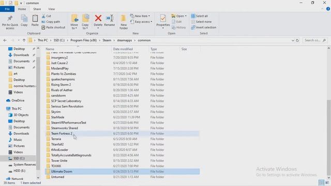The width and height of the screenshot is (331, 186).
Task: Open Quick Access Toolbar customize dropdown
Action: point(21,3)
